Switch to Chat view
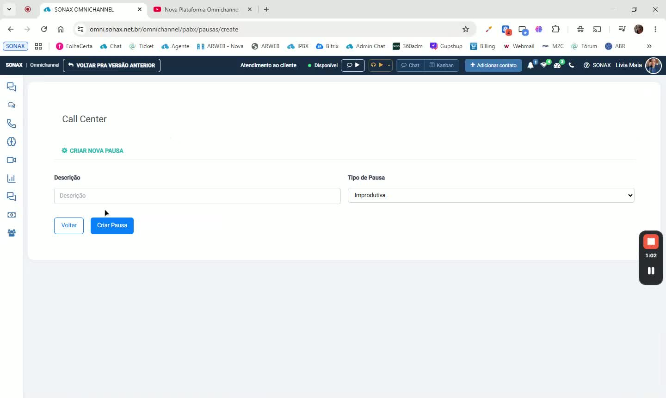This screenshot has height=398, width=666. [410, 65]
